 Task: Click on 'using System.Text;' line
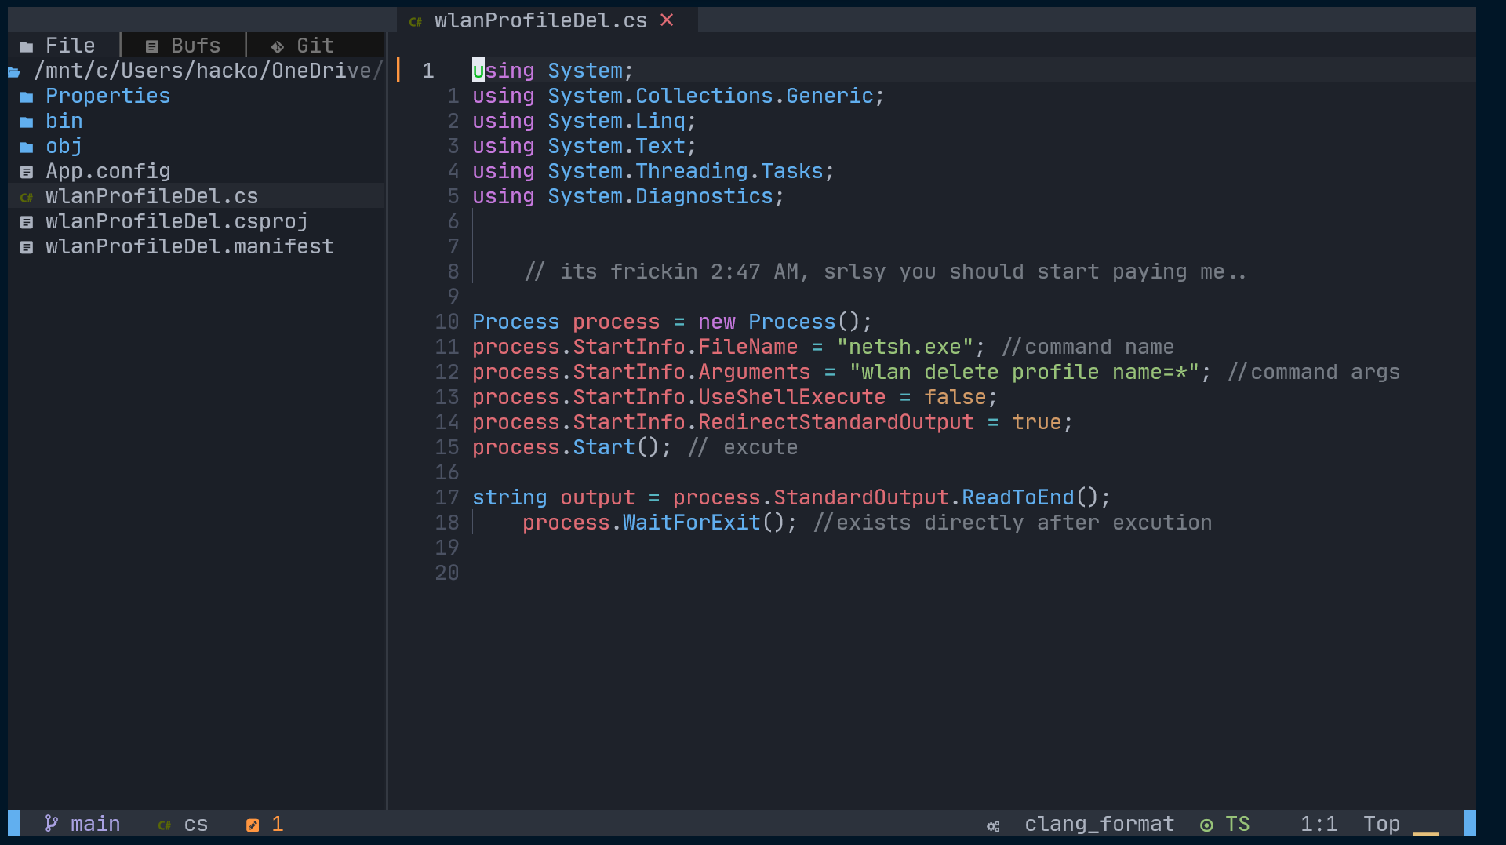584,146
